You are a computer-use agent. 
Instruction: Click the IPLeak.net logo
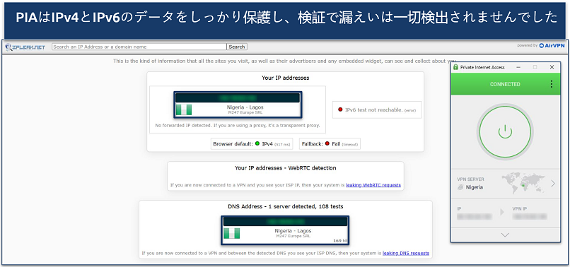25,47
